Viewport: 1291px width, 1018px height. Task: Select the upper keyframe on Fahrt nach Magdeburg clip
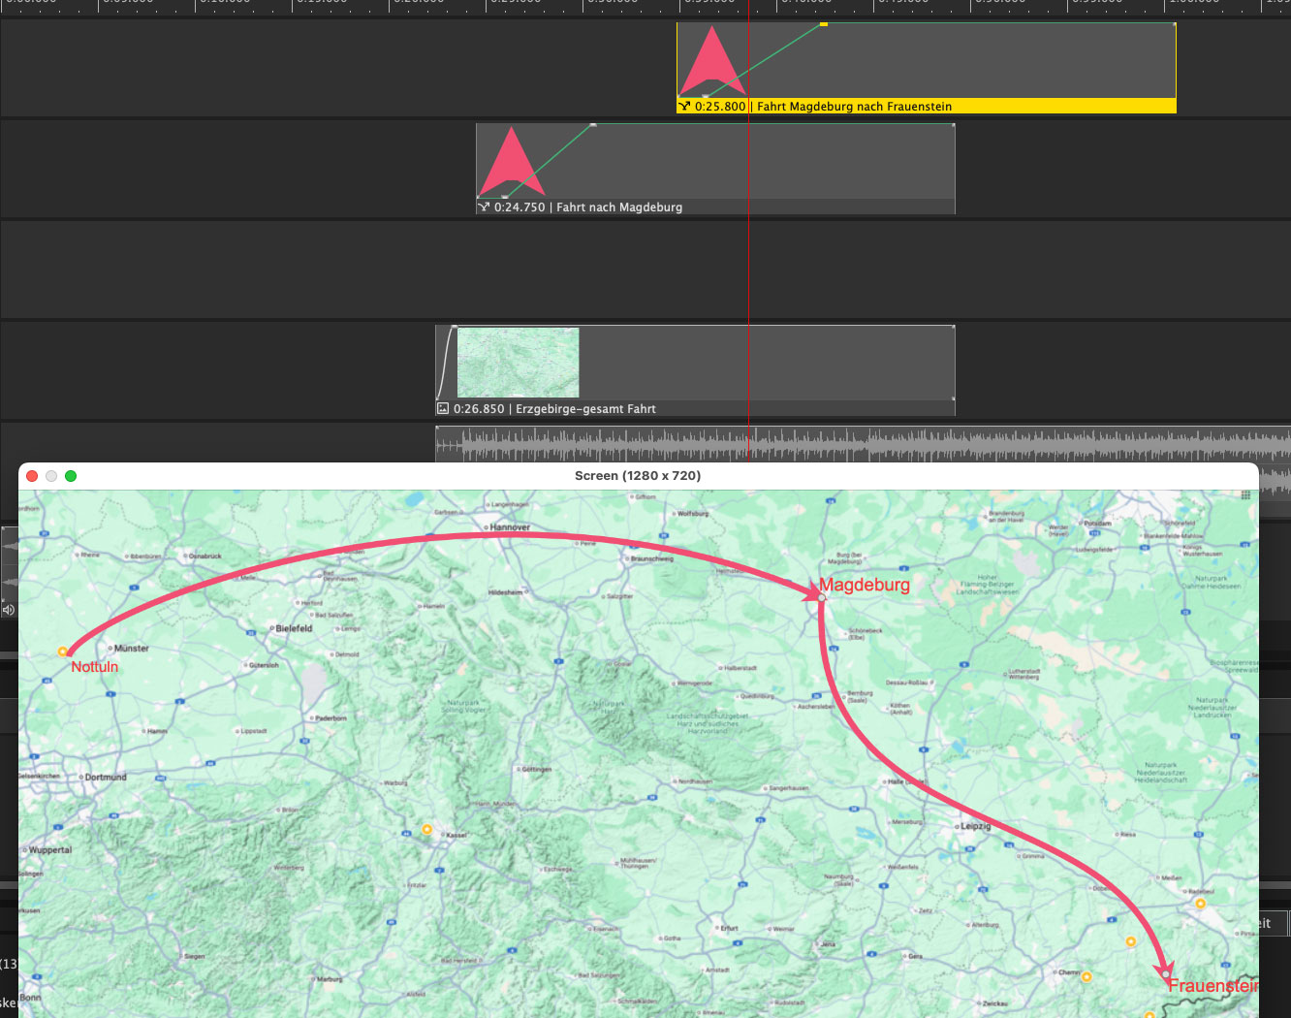point(593,125)
